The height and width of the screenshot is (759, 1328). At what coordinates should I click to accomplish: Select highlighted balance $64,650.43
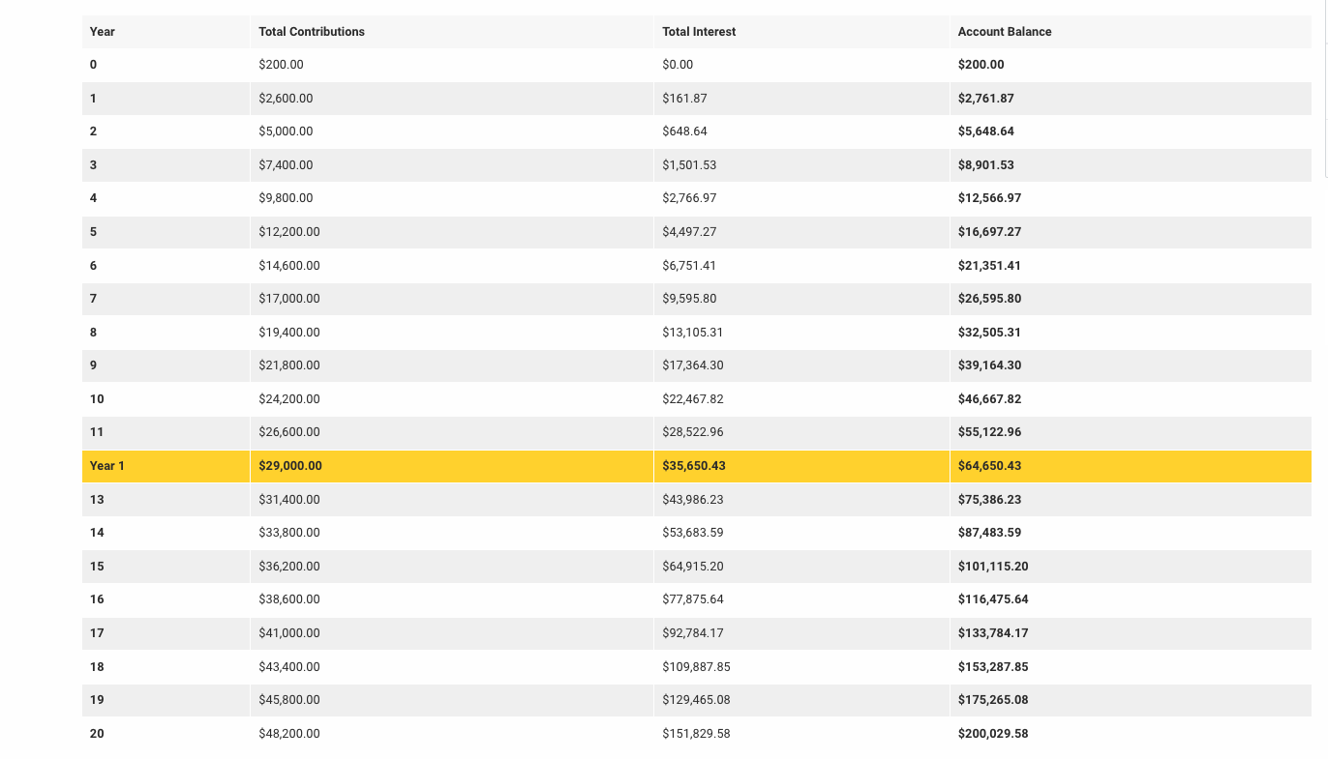click(990, 466)
